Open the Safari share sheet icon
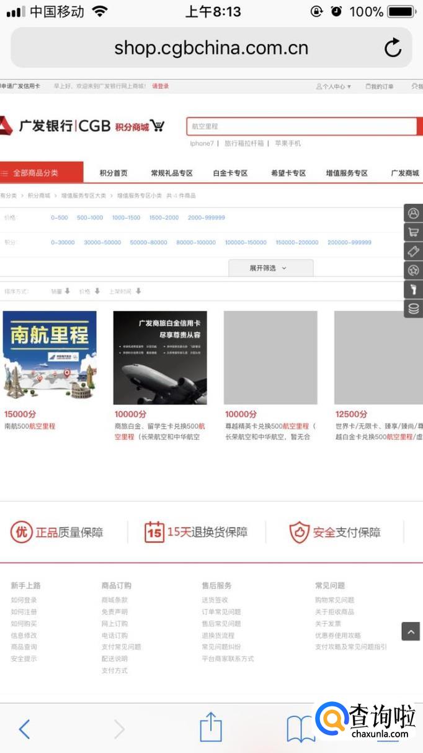Screen dimensions: 423x753 pos(211,727)
